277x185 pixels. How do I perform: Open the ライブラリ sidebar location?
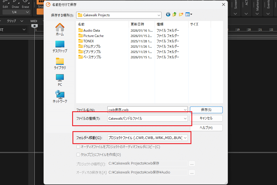[x=60, y=63]
